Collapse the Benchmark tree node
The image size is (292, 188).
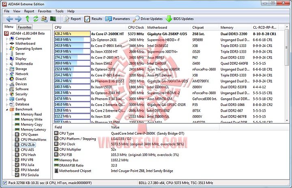7,110
